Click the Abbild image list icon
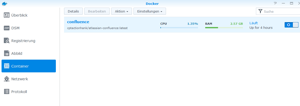Screen dimensions: 300x106 pos(7,54)
